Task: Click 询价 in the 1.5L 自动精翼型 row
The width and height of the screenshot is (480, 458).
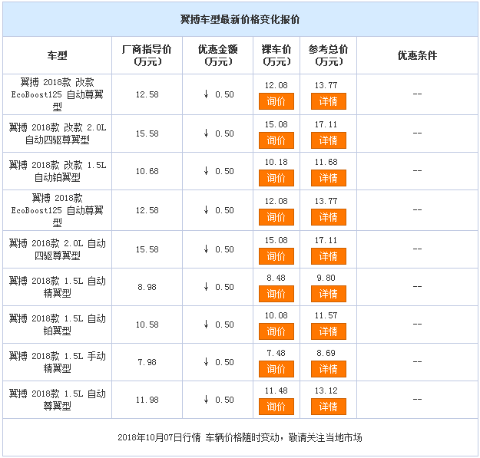Action: (x=276, y=294)
